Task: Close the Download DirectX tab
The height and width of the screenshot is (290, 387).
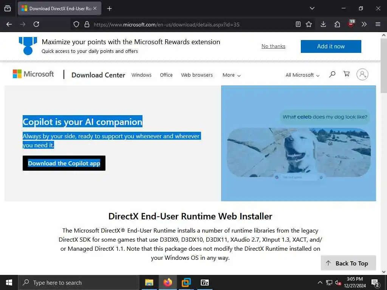Action: pyautogui.click(x=95, y=8)
